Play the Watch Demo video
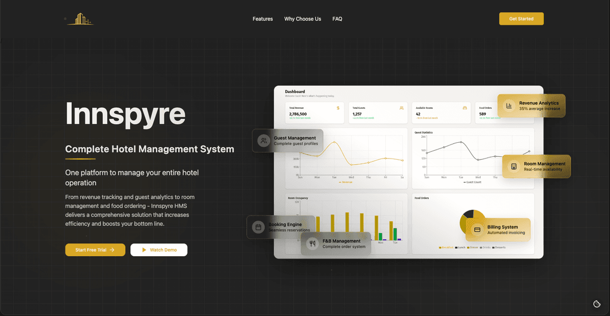Viewport: 610px width, 316px height. [159, 250]
